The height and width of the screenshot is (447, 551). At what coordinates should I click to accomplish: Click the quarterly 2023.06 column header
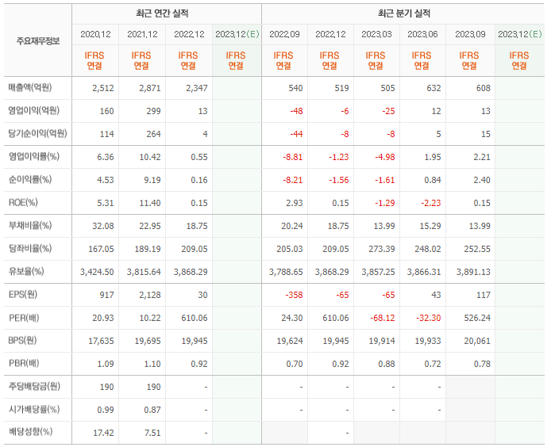[x=422, y=34]
